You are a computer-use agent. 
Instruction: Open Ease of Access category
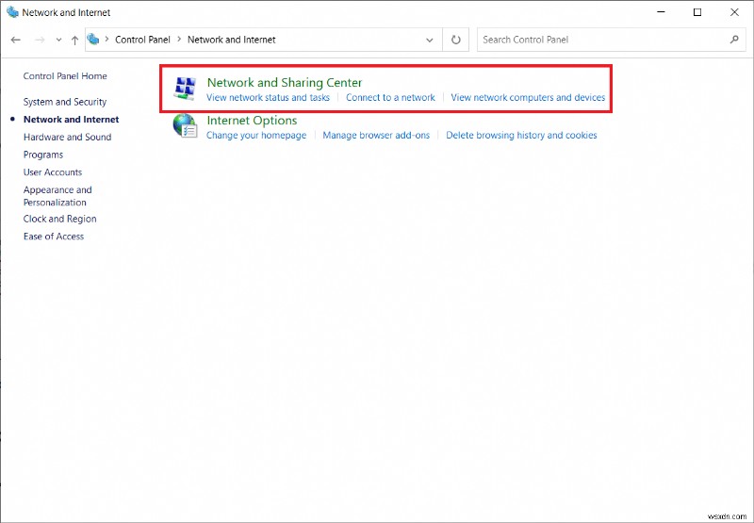(54, 237)
